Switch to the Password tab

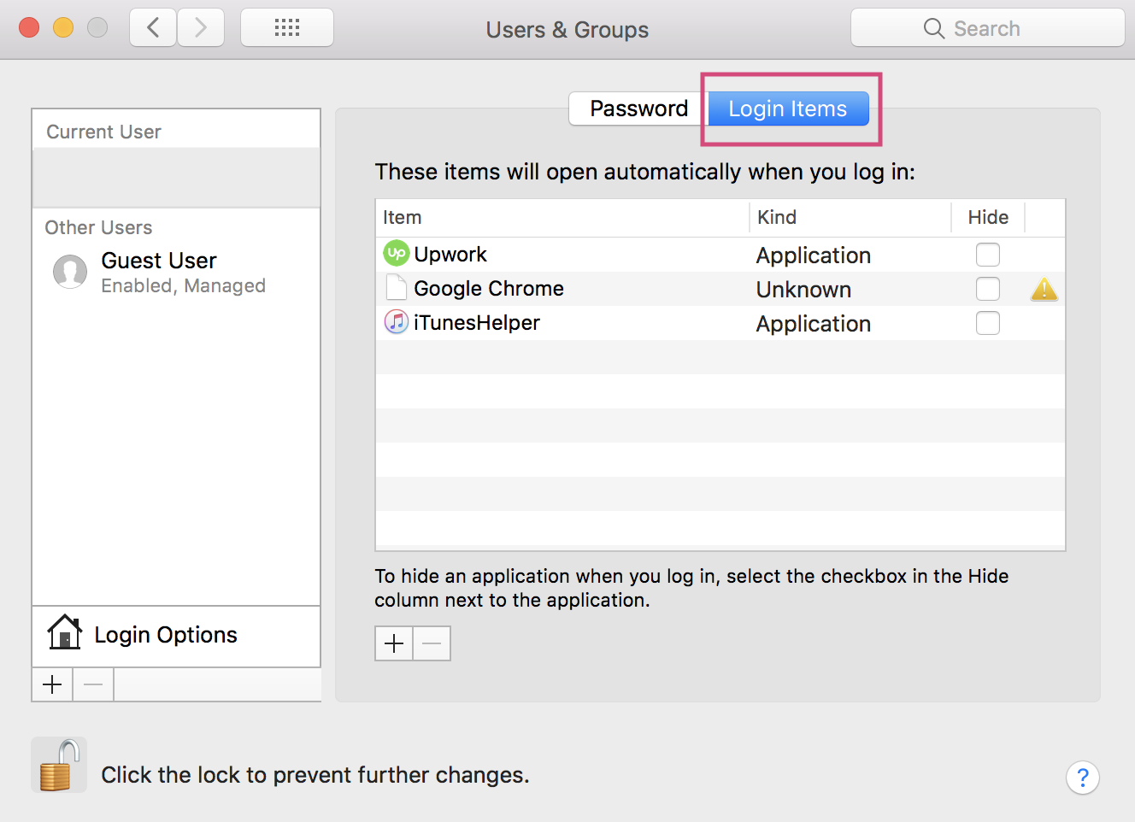coord(638,109)
